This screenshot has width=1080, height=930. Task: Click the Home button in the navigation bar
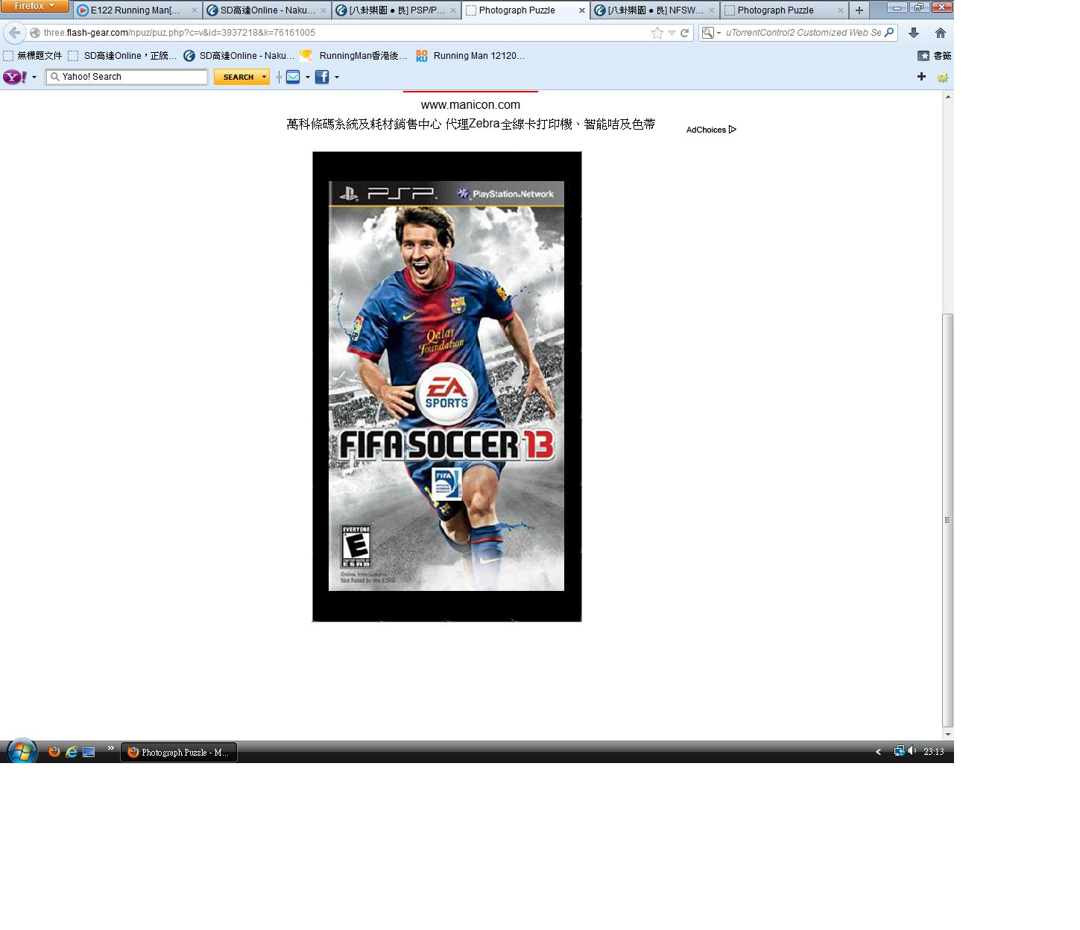pyautogui.click(x=940, y=33)
